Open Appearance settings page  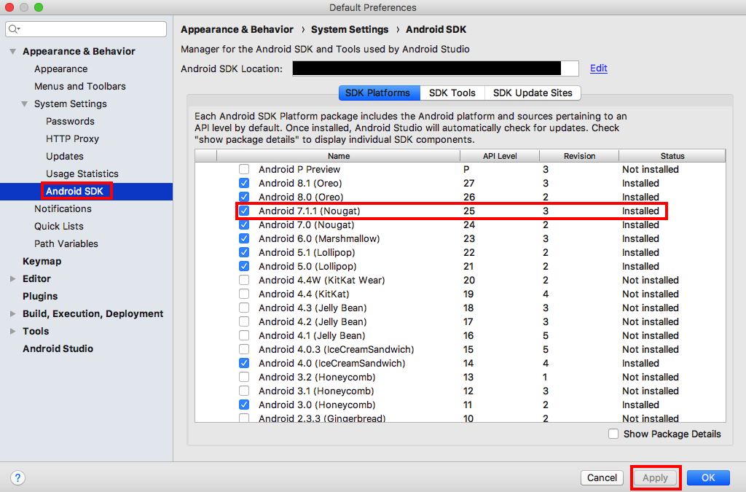[61, 69]
